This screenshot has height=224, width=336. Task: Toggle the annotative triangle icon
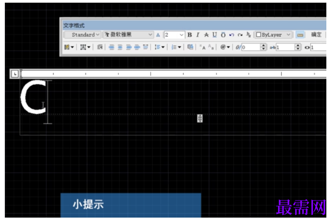pyautogui.click(x=158, y=35)
